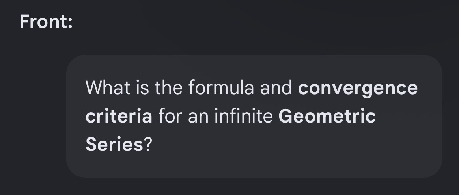The height and width of the screenshot is (195, 459).
Task: Click the word "What" in the question
Action: coord(108,88)
